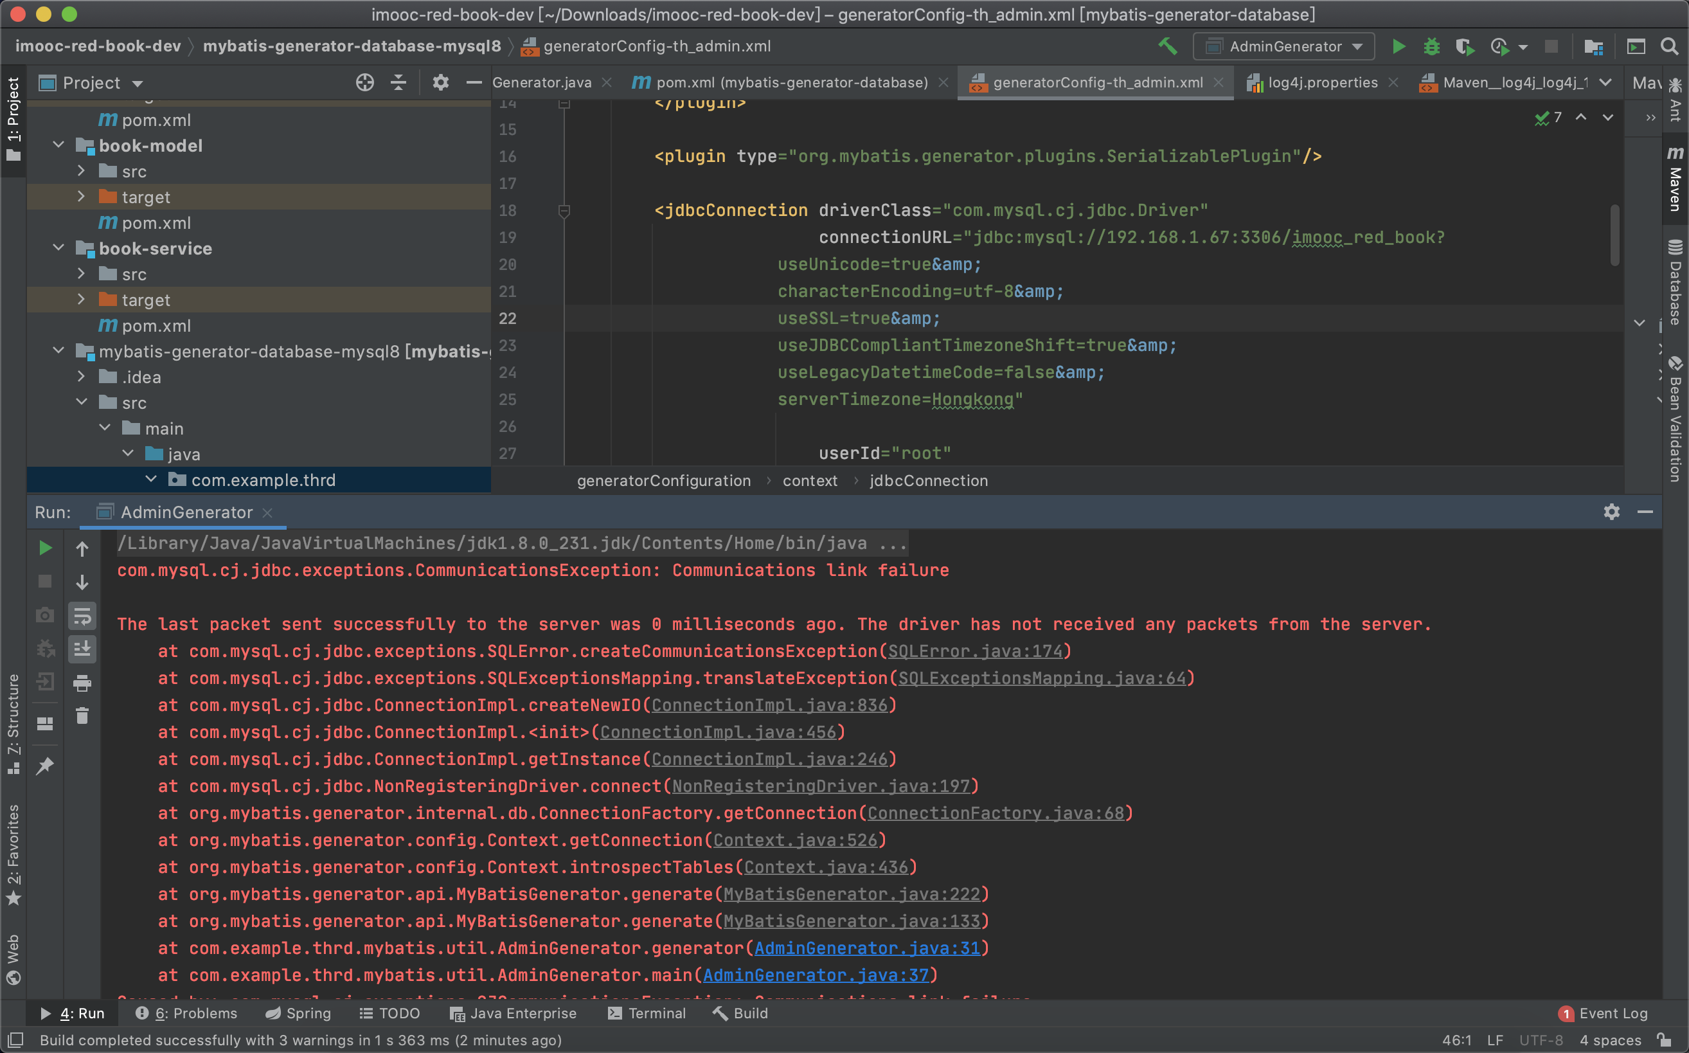Open Bean Validation tool window

pos(1675,418)
